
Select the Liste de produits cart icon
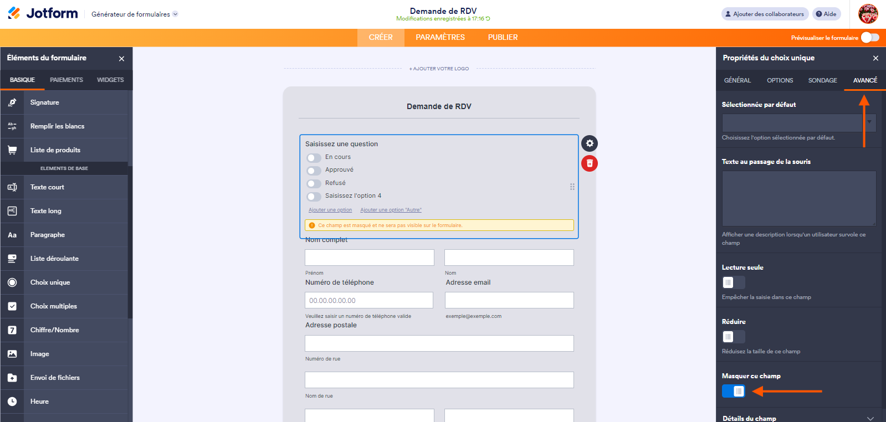[12, 150]
